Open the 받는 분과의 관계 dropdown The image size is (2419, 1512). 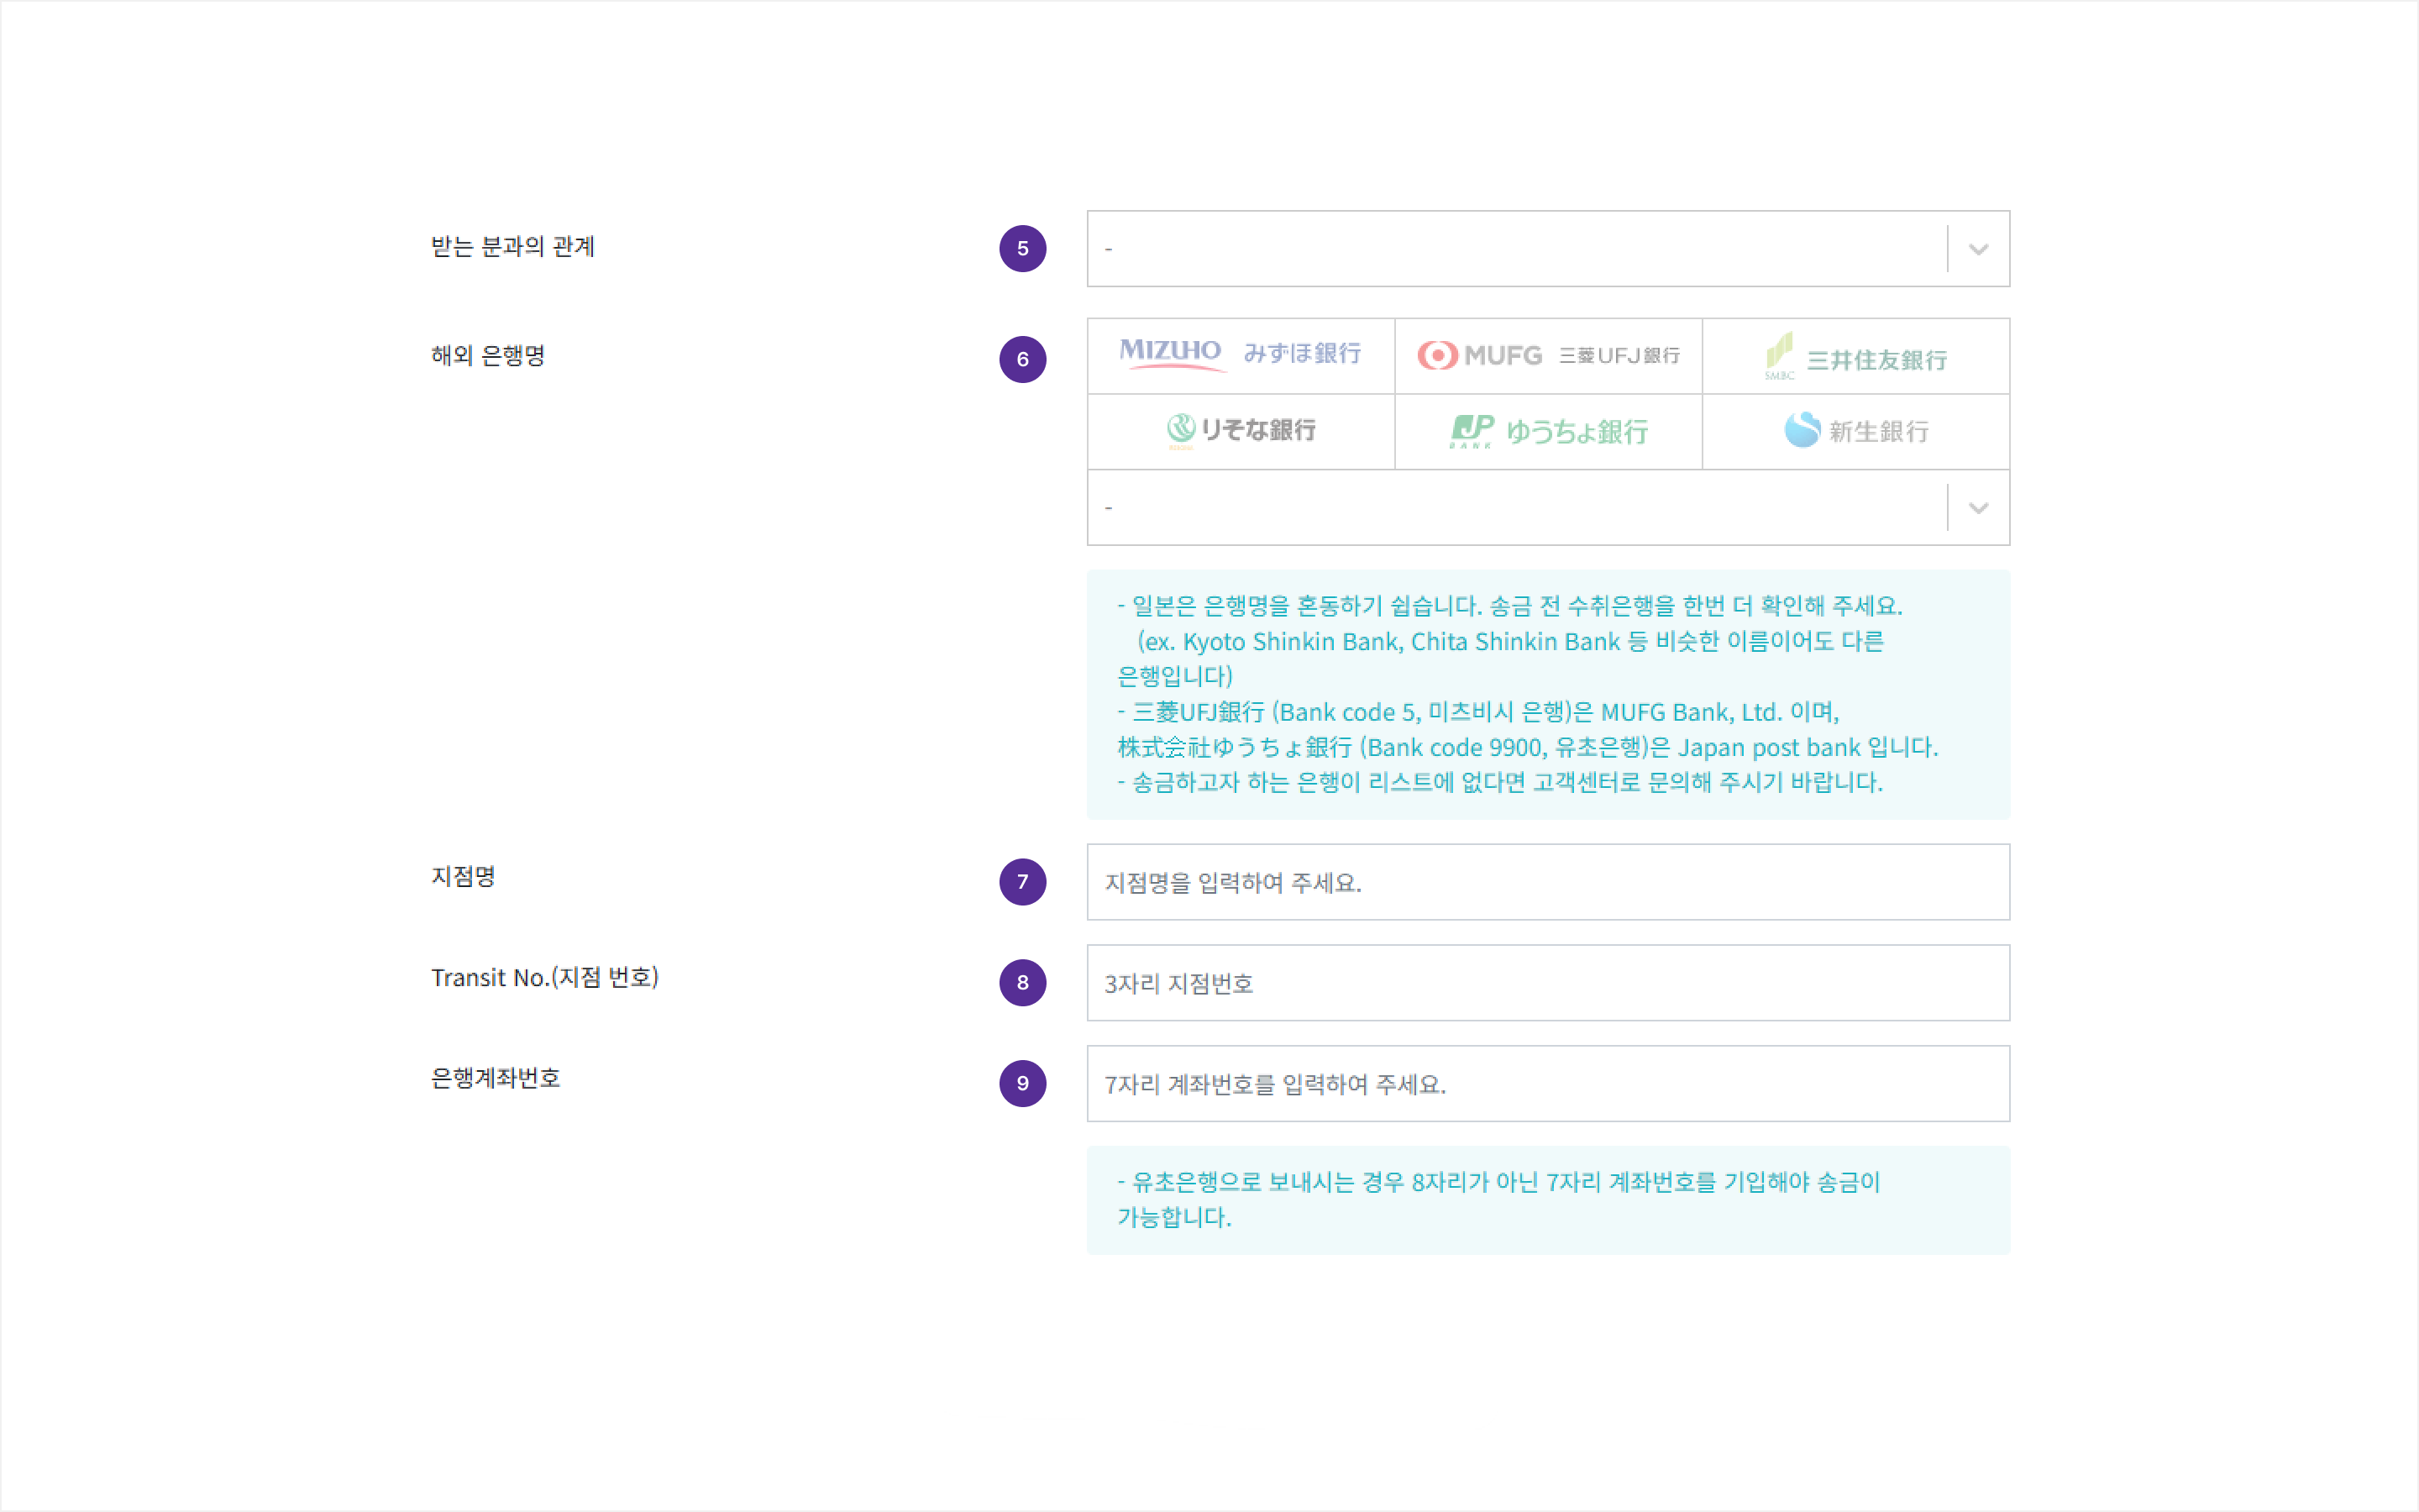tap(1548, 248)
